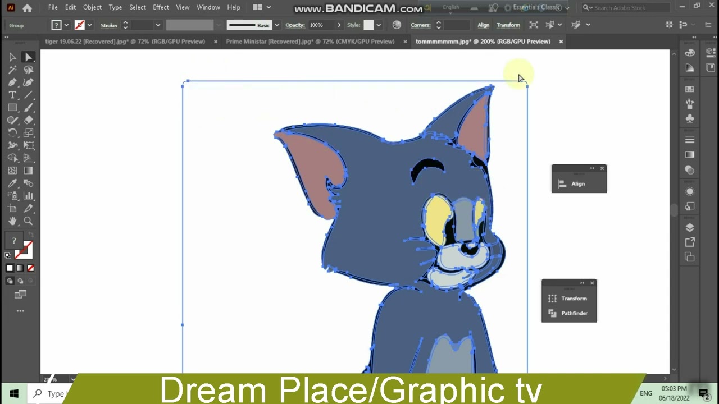Select the Lasso tool
Image resolution: width=719 pixels, height=404 pixels.
tap(28, 70)
